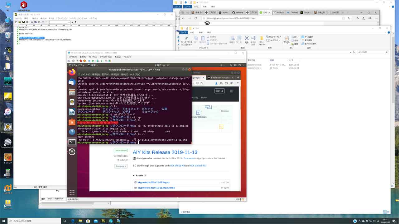Screen dimensions: 399x224
Task: Switch to Firefox Privacy Notice tab
Action: [220, 77]
